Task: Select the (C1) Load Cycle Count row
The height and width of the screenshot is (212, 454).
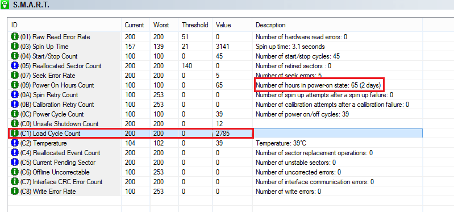Action: click(x=215, y=134)
